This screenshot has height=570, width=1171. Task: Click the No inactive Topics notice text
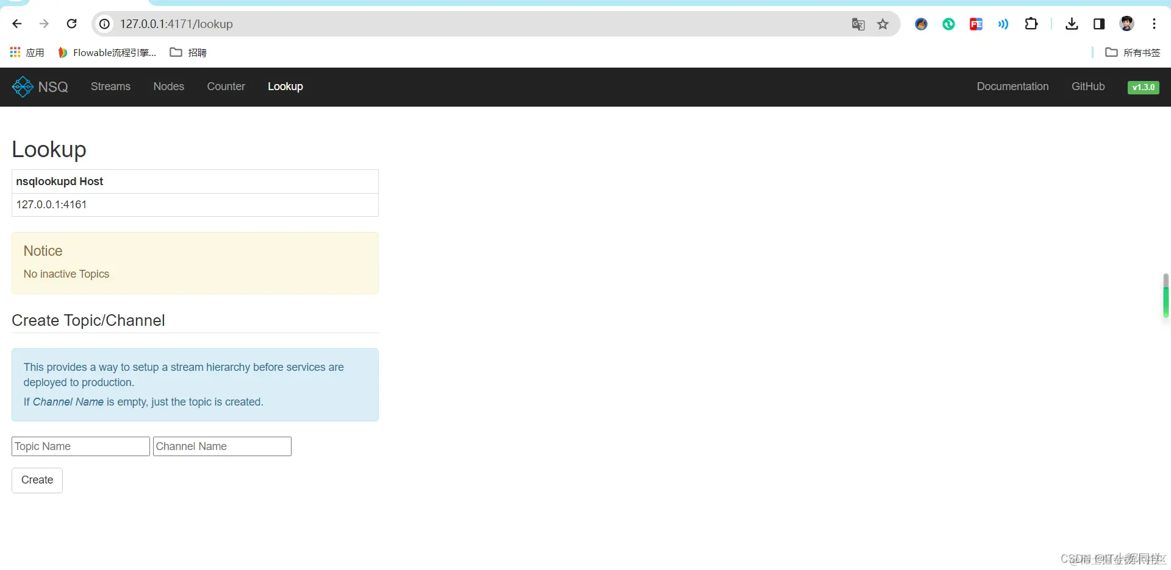coord(66,274)
